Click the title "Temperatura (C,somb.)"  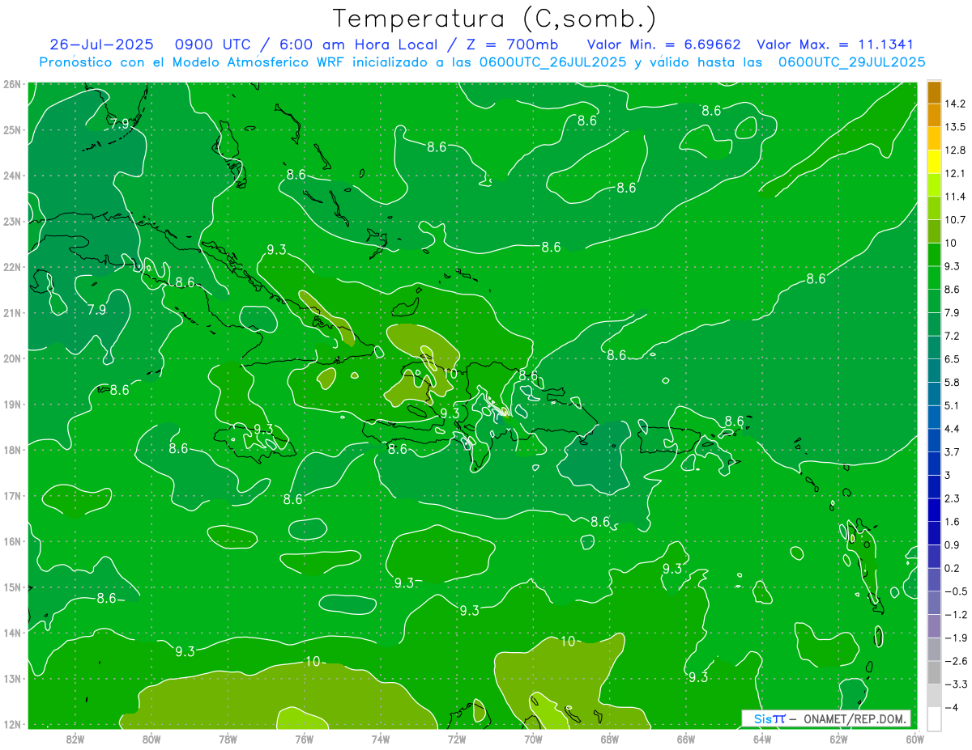[x=495, y=19]
